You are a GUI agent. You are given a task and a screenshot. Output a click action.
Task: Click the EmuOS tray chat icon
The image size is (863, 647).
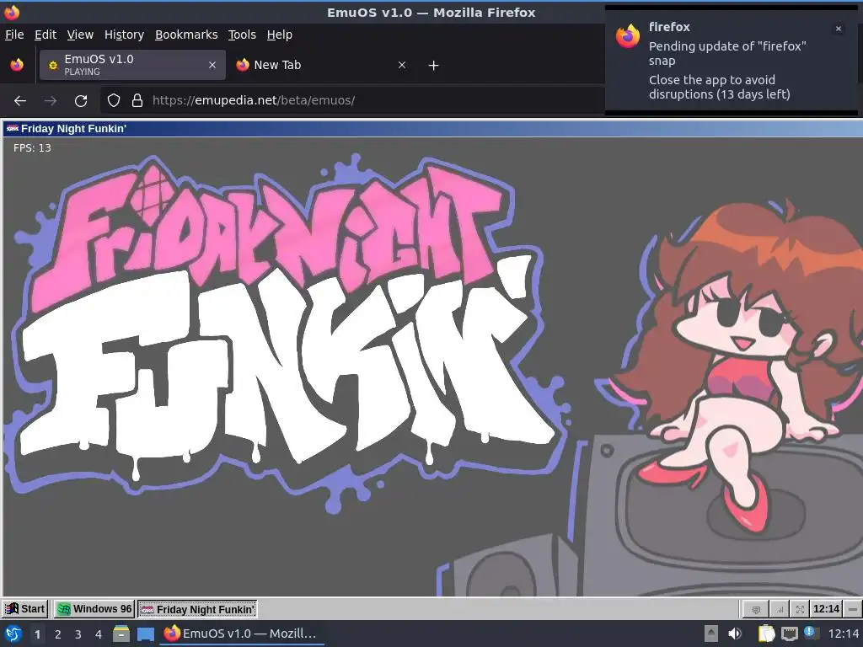pos(756,610)
